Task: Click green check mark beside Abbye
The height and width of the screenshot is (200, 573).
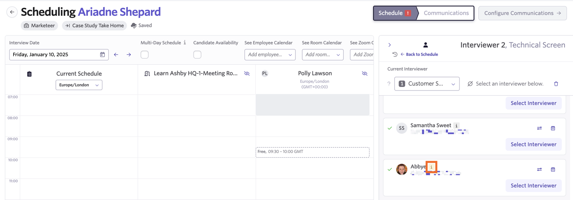Action: (x=389, y=169)
